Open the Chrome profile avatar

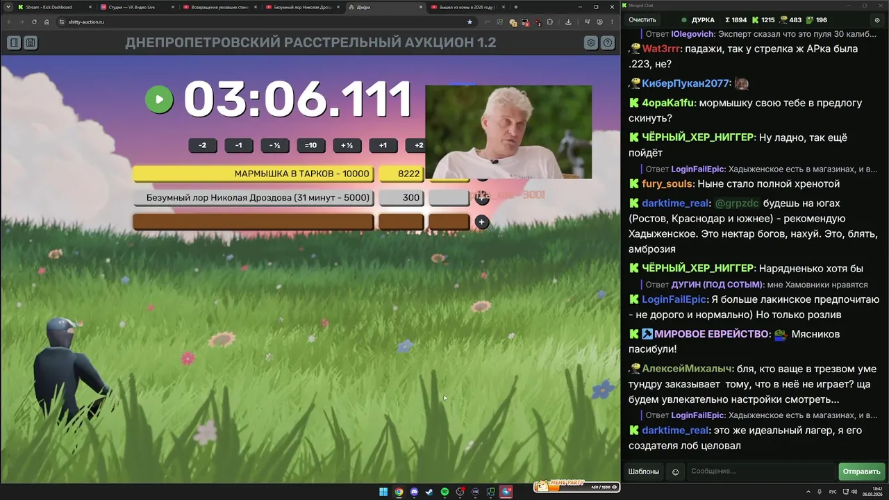click(599, 22)
